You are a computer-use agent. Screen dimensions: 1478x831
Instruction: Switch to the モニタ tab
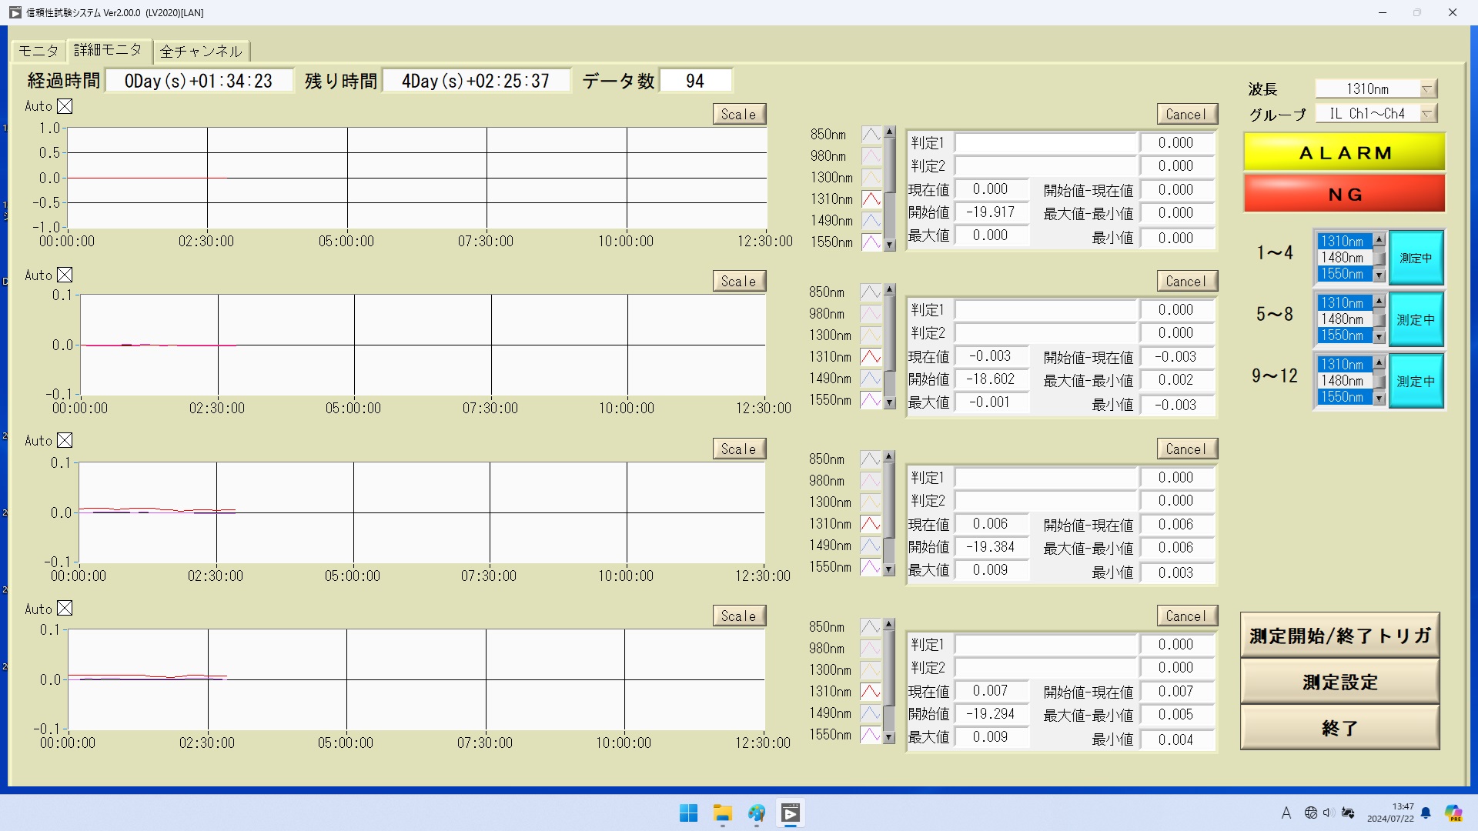coord(38,51)
